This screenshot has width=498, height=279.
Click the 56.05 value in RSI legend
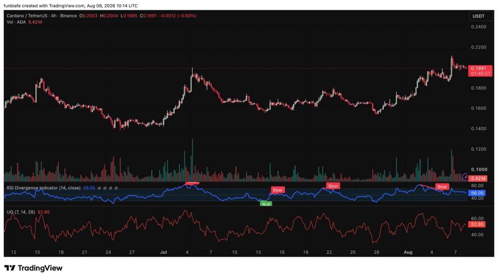pos(89,188)
